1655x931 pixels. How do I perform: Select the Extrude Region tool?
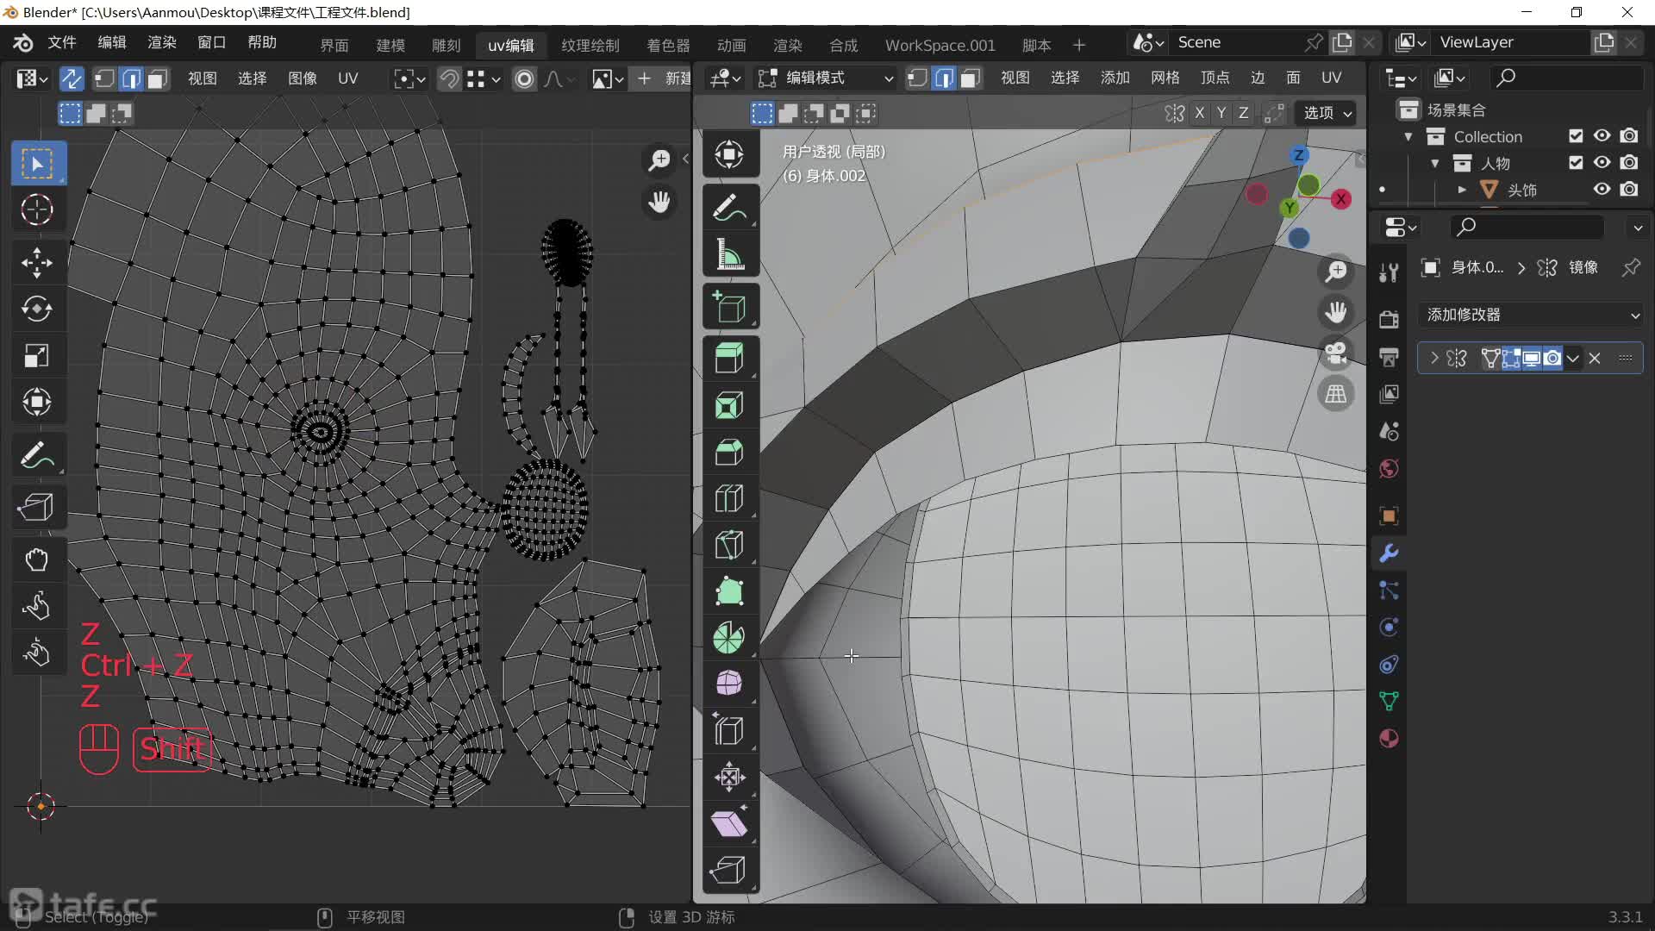730,358
